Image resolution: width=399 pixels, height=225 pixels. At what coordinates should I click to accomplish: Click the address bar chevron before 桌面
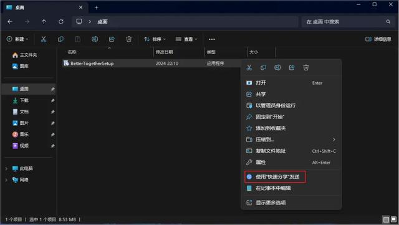coord(90,22)
